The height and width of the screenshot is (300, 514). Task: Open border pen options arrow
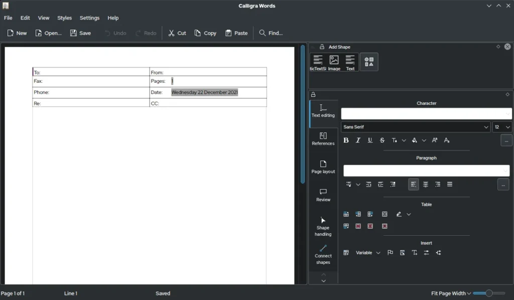(x=409, y=215)
